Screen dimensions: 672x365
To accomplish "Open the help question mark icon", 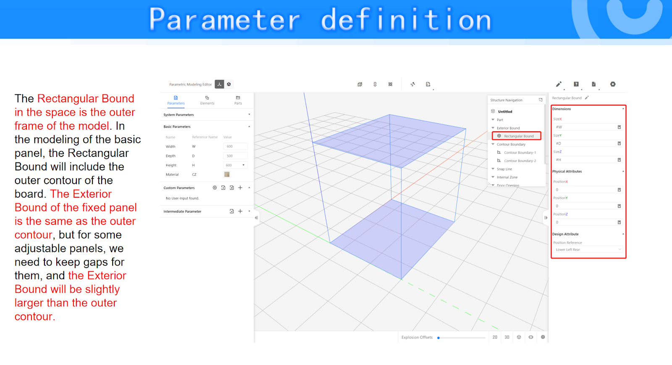I will tap(576, 84).
